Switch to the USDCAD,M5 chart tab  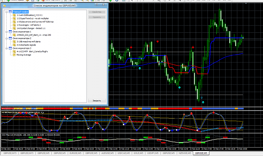coord(124,153)
